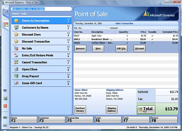The image size is (182, 131).
Task: Click the help question mark icon
Action: click(x=5, y=90)
